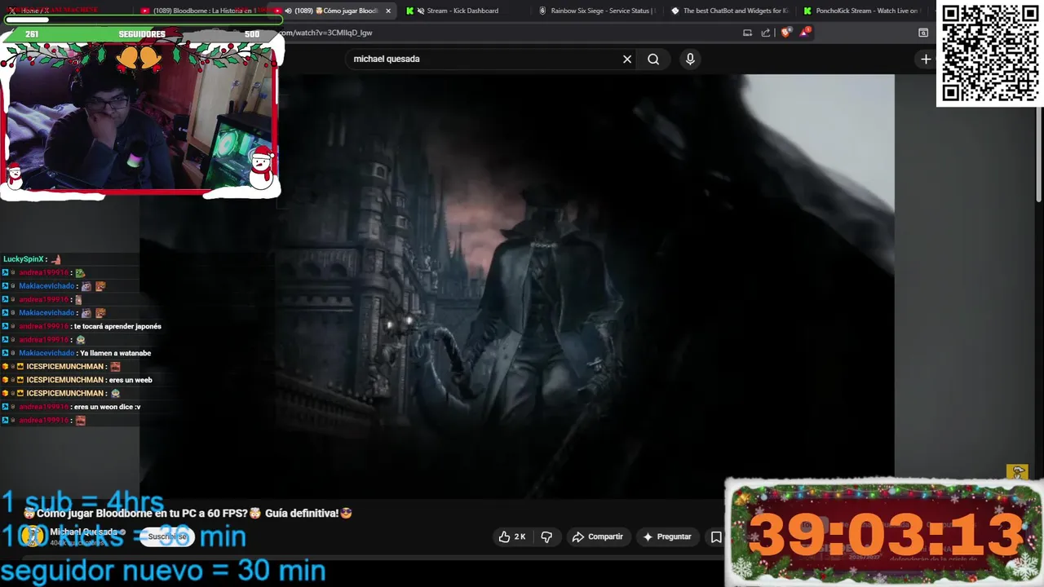Select the Cómo jugar Bloodborne tab
The image size is (1044, 587).
[334, 11]
